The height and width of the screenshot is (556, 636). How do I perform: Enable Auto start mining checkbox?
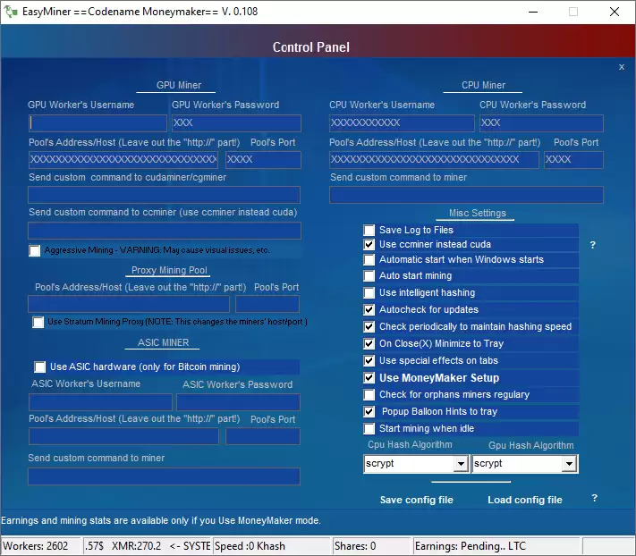[369, 276]
